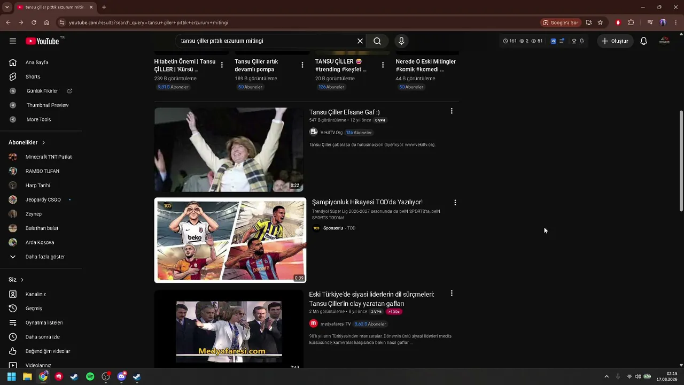Click the Chrome address bar URL
The image size is (684, 385).
click(x=149, y=22)
